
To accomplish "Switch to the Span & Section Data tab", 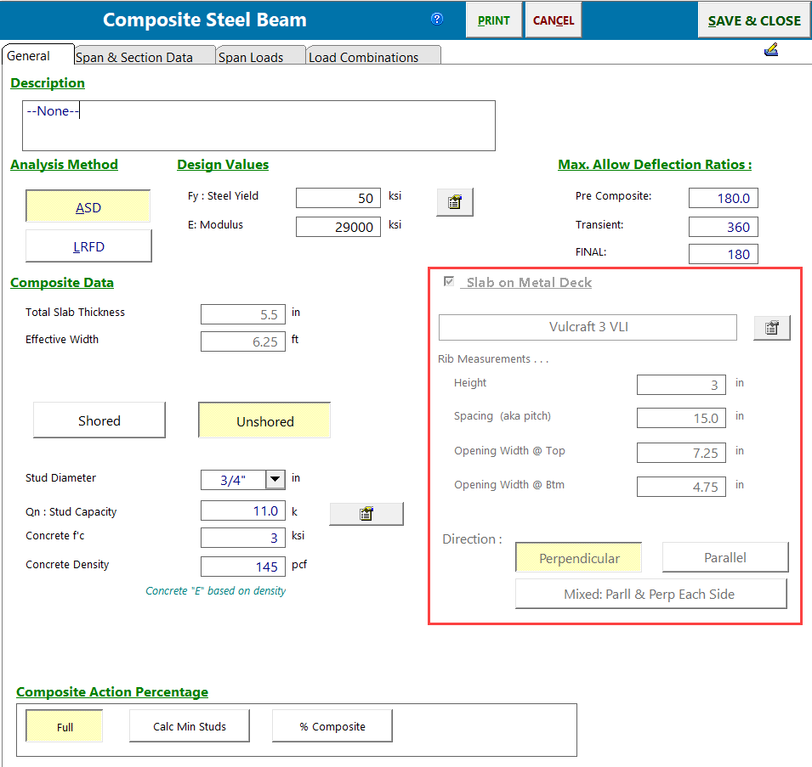I will coord(133,57).
